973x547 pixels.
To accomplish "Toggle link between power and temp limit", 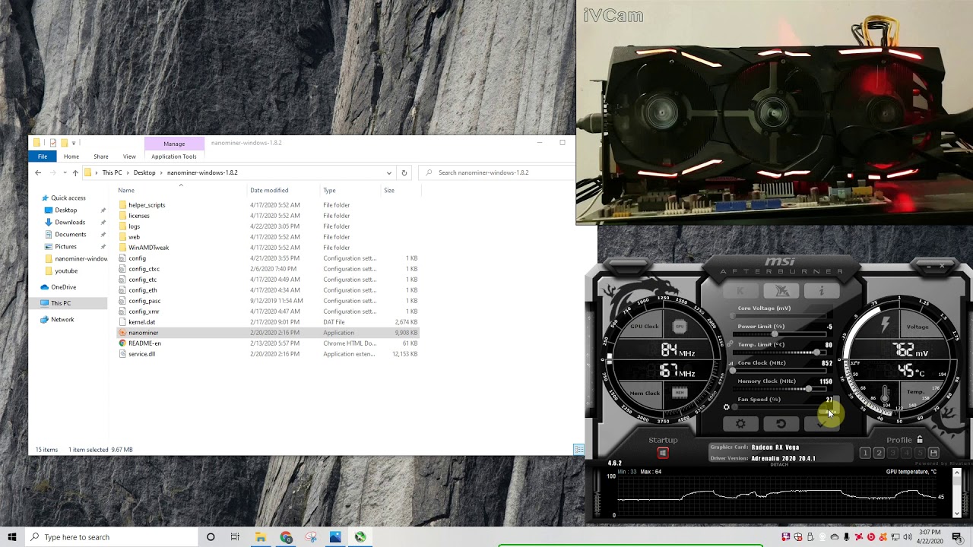I will 730,343.
